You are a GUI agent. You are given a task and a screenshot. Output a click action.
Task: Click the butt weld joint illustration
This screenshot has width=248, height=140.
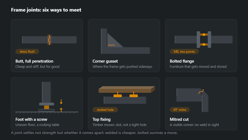pyautogui.click(x=50, y=40)
